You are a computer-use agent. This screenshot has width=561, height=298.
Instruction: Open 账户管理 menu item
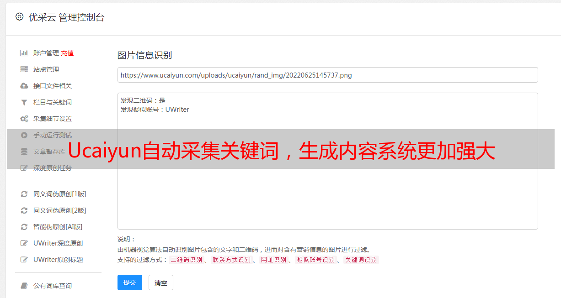(x=46, y=53)
